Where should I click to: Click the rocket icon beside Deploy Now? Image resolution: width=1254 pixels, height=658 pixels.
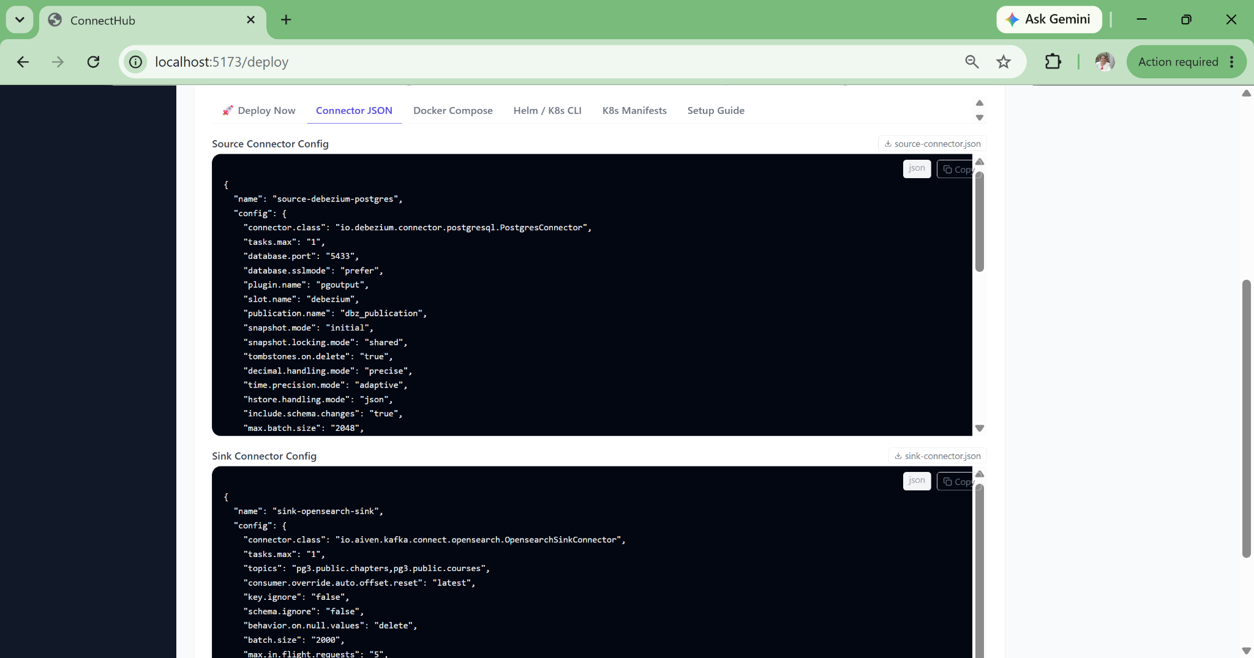[x=228, y=111]
